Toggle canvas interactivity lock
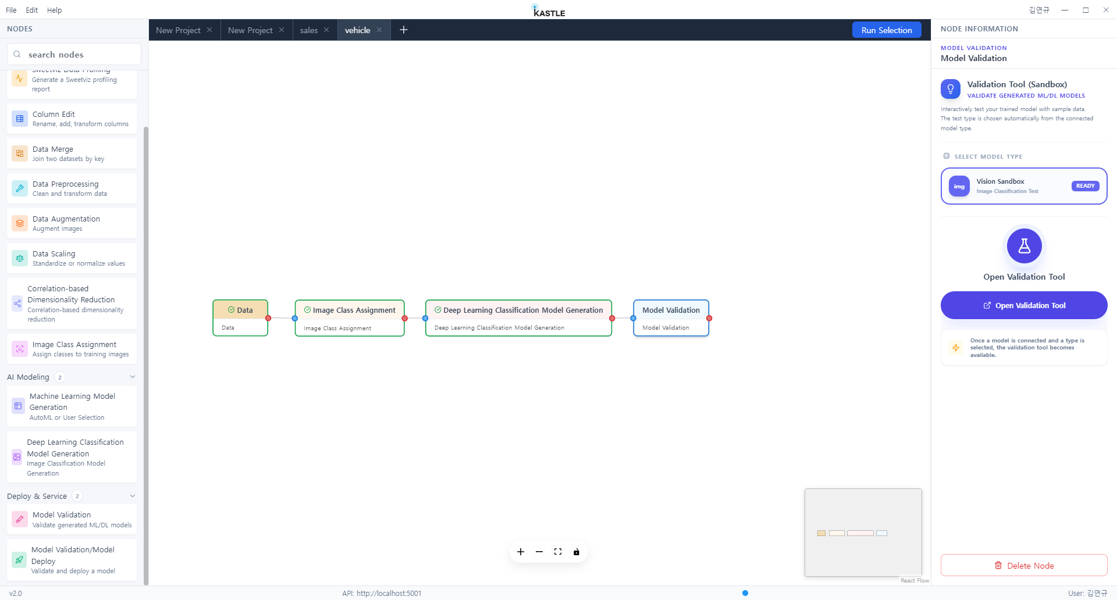This screenshot has width=1117, height=600. [577, 552]
